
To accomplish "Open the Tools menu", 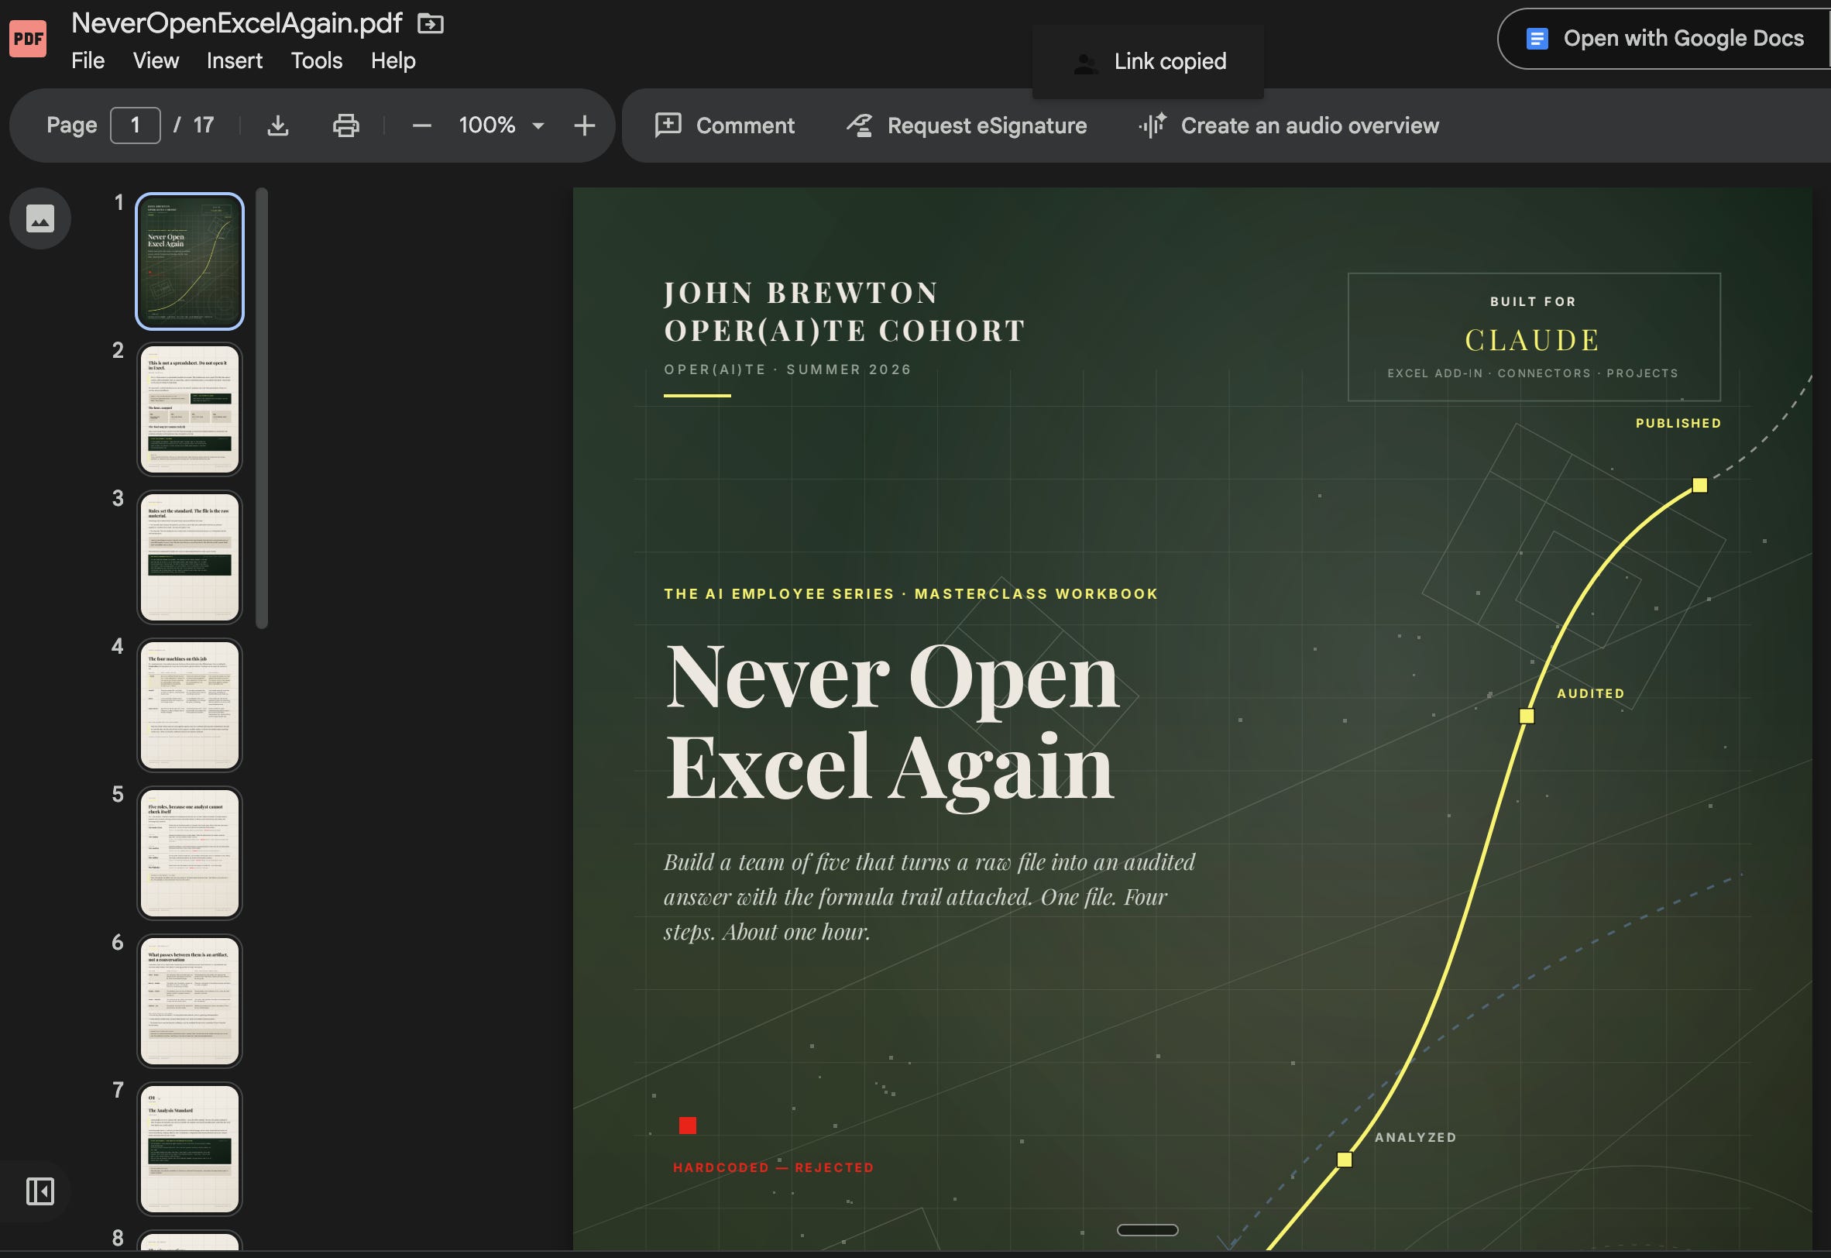I will 317,60.
